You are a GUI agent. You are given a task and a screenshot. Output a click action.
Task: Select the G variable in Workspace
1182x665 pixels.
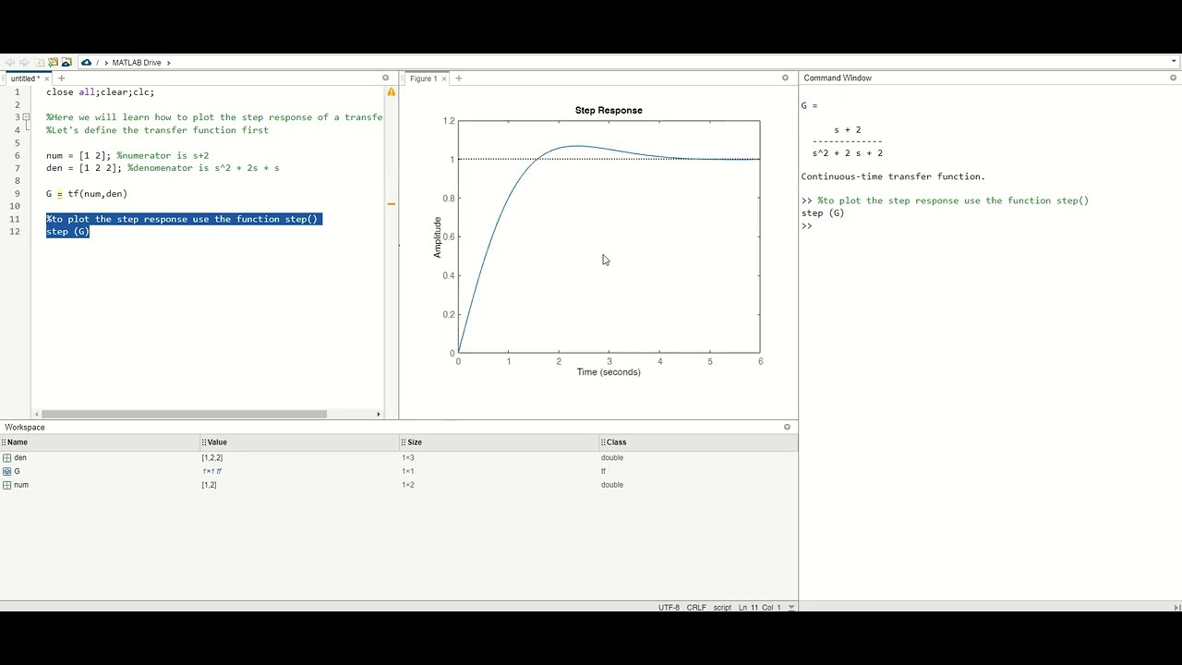coord(17,471)
